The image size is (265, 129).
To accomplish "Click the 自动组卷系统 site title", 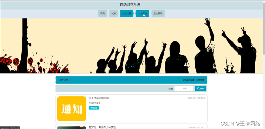I will [130, 5].
